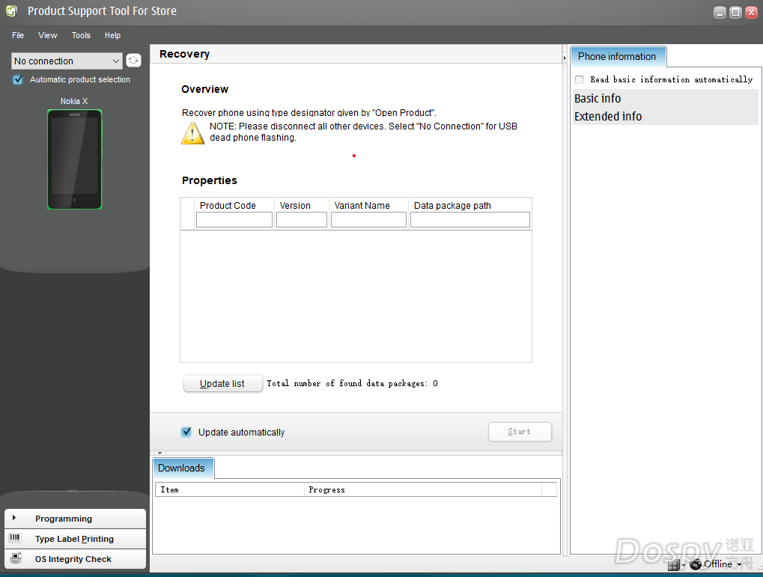Click the Version filter field
Viewport: 763px width, 577px height.
(301, 220)
